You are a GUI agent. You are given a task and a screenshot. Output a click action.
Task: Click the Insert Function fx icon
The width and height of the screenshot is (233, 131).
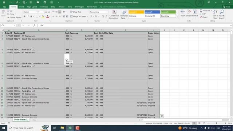click(x=34, y=25)
